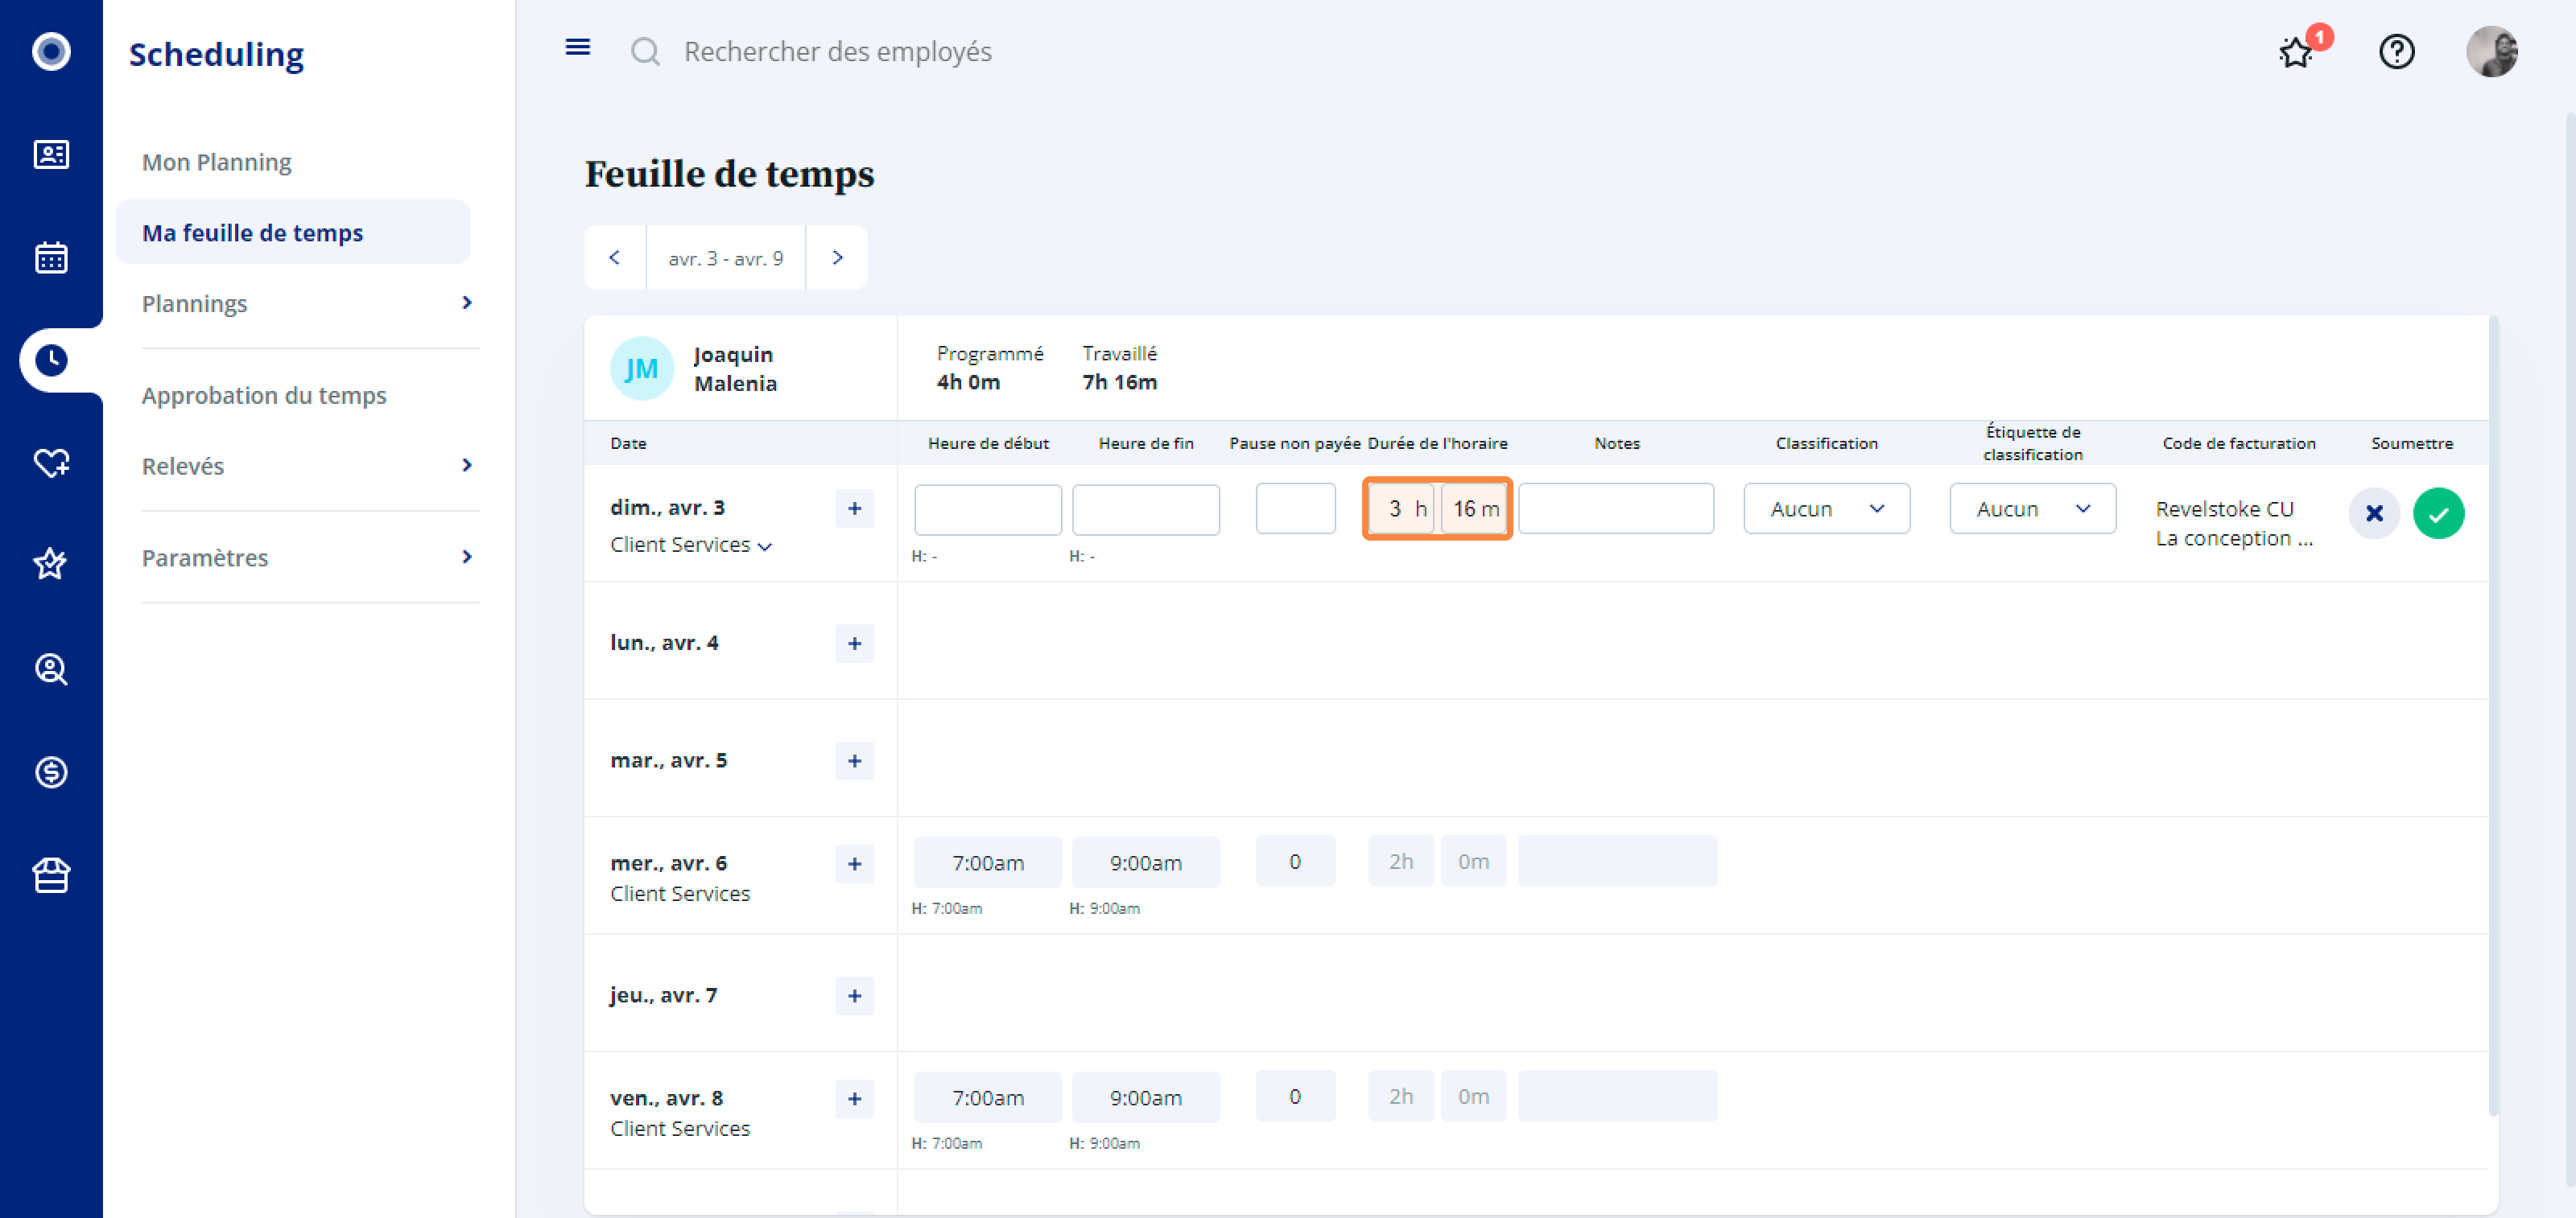
Task: Add entry for ven., avr. 8
Action: click(854, 1099)
